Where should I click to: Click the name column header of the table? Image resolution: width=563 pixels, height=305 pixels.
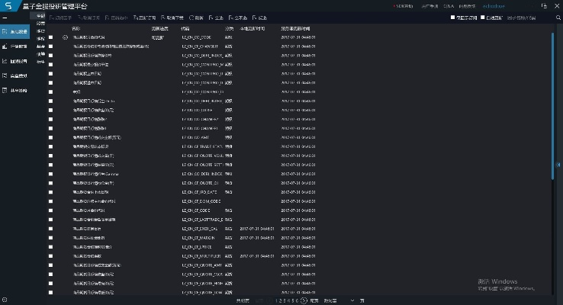click(76, 29)
